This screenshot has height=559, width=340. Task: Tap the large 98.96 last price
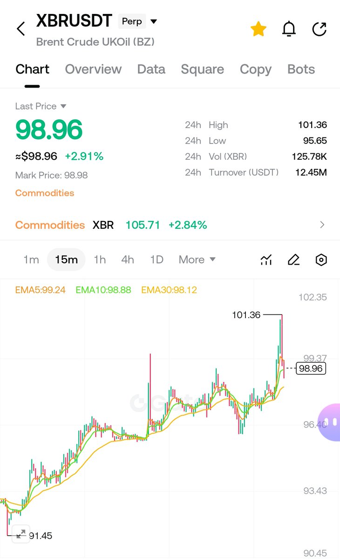[49, 130]
